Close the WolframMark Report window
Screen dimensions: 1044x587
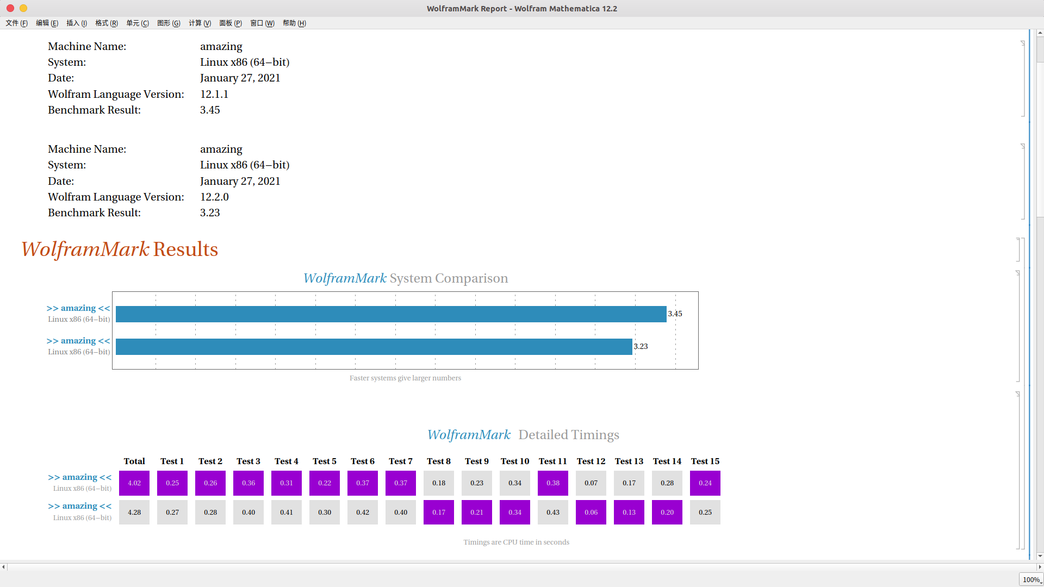pos(10,8)
